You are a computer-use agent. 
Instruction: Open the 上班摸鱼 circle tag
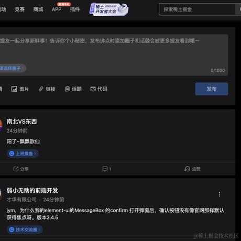coord(23,154)
